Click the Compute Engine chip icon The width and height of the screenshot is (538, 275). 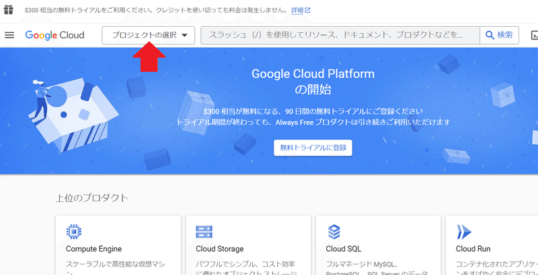[74, 231]
